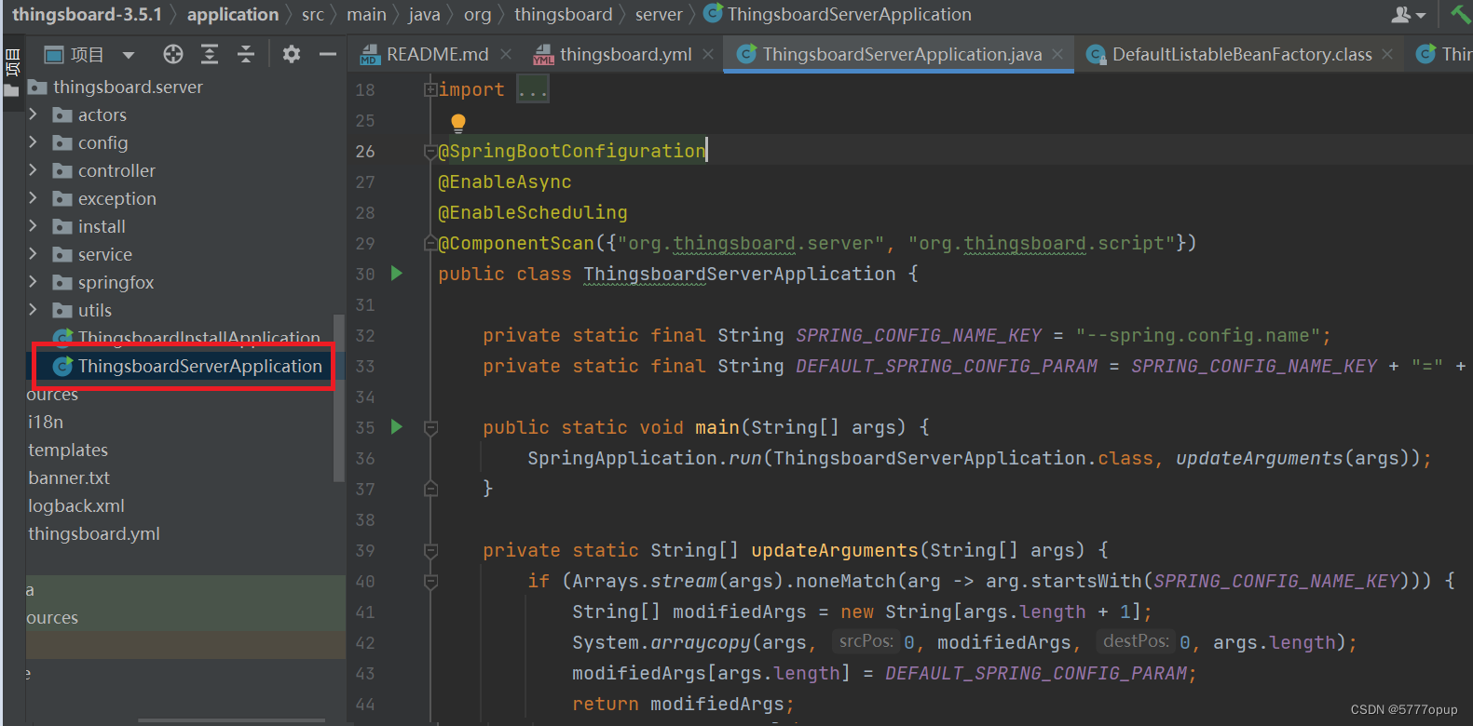Screen dimensions: 1473x726
Task: Click the green build hammer icon
Action: click(x=1460, y=14)
